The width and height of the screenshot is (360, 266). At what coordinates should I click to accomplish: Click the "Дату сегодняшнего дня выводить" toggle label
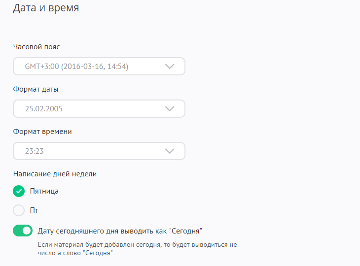click(x=120, y=230)
